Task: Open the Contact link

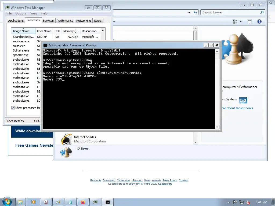Action: click(x=184, y=181)
